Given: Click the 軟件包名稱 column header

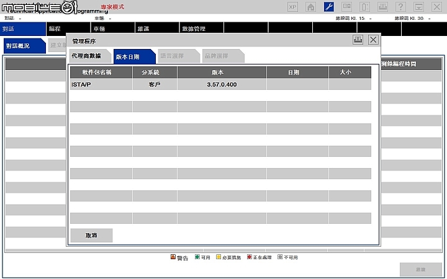Looking at the screenshot, I should coord(101,73).
